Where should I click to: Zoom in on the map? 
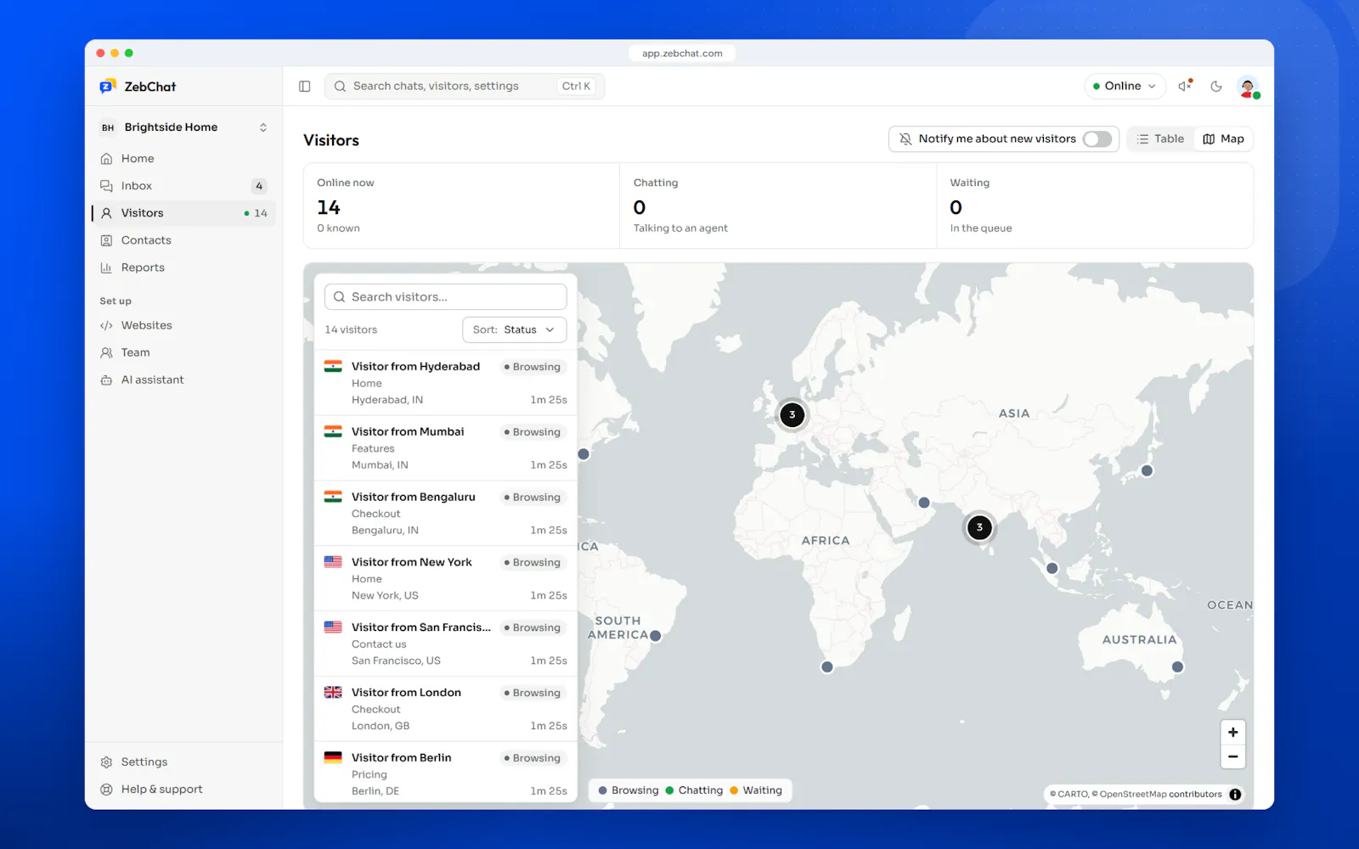1232,732
